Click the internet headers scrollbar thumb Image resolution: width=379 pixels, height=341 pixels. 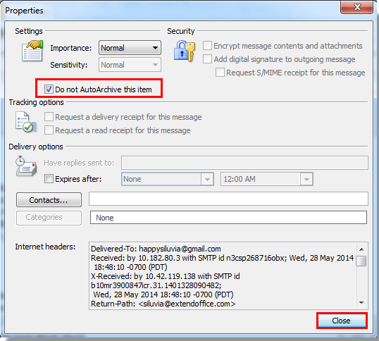pyautogui.click(x=361, y=261)
